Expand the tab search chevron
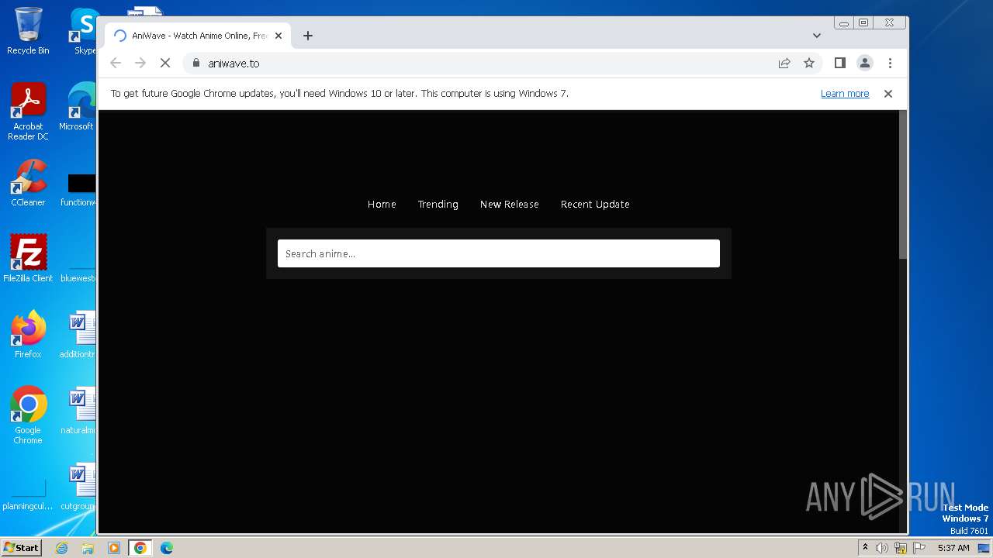 pos(817,36)
